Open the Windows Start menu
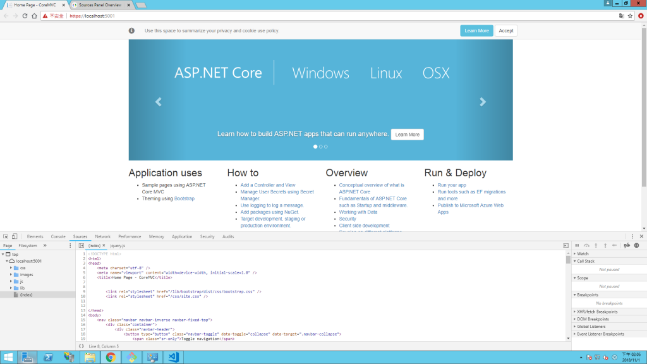The image size is (647, 364). coord(8,358)
